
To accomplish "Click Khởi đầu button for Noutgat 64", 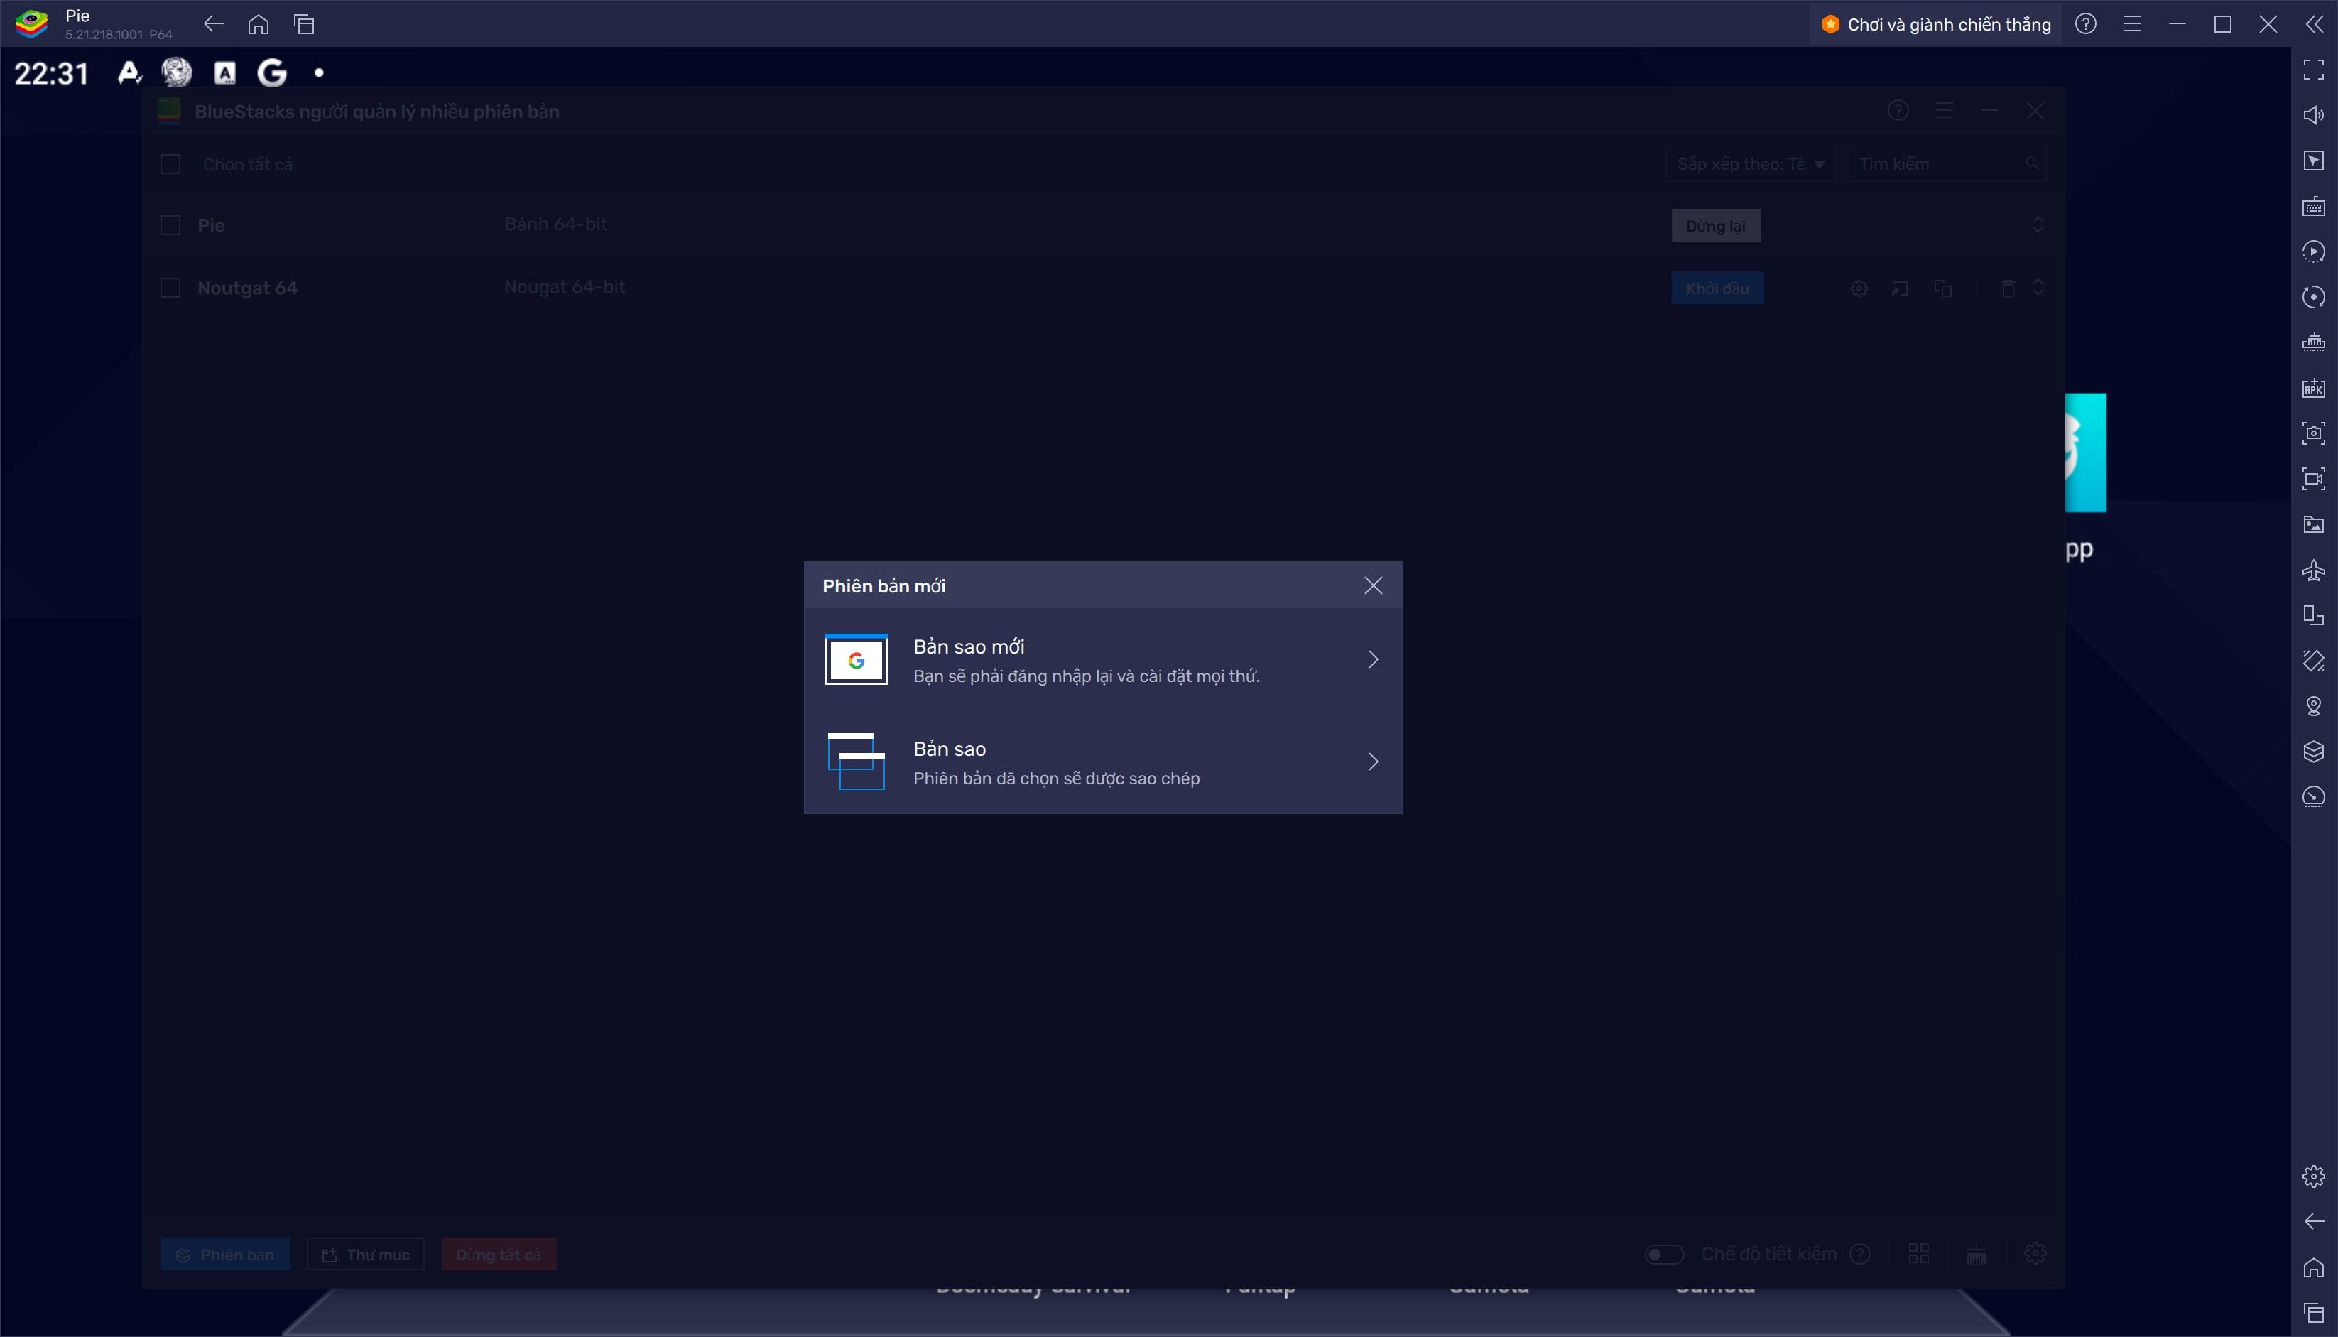I will click(x=1717, y=288).
